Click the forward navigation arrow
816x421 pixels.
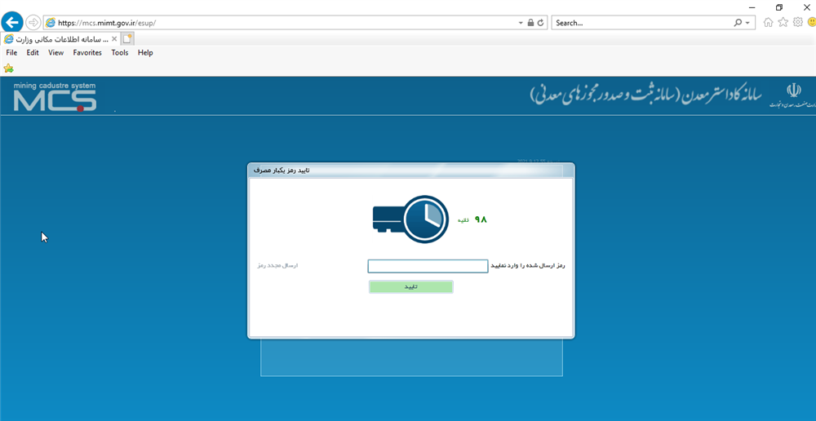33,23
